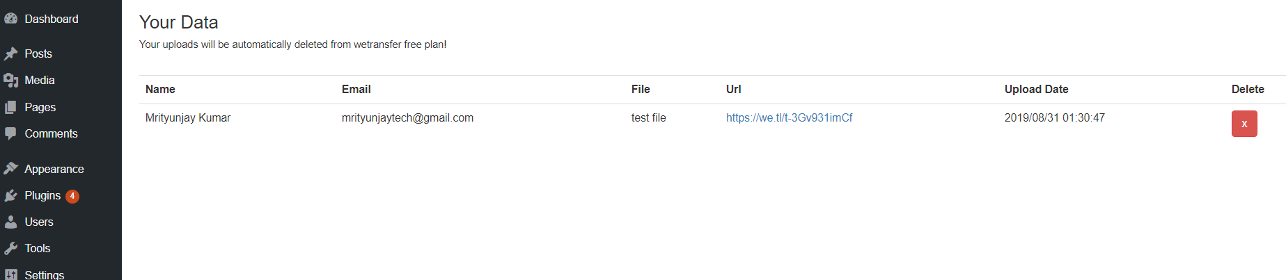Click the Plugins plug icon

coord(10,196)
